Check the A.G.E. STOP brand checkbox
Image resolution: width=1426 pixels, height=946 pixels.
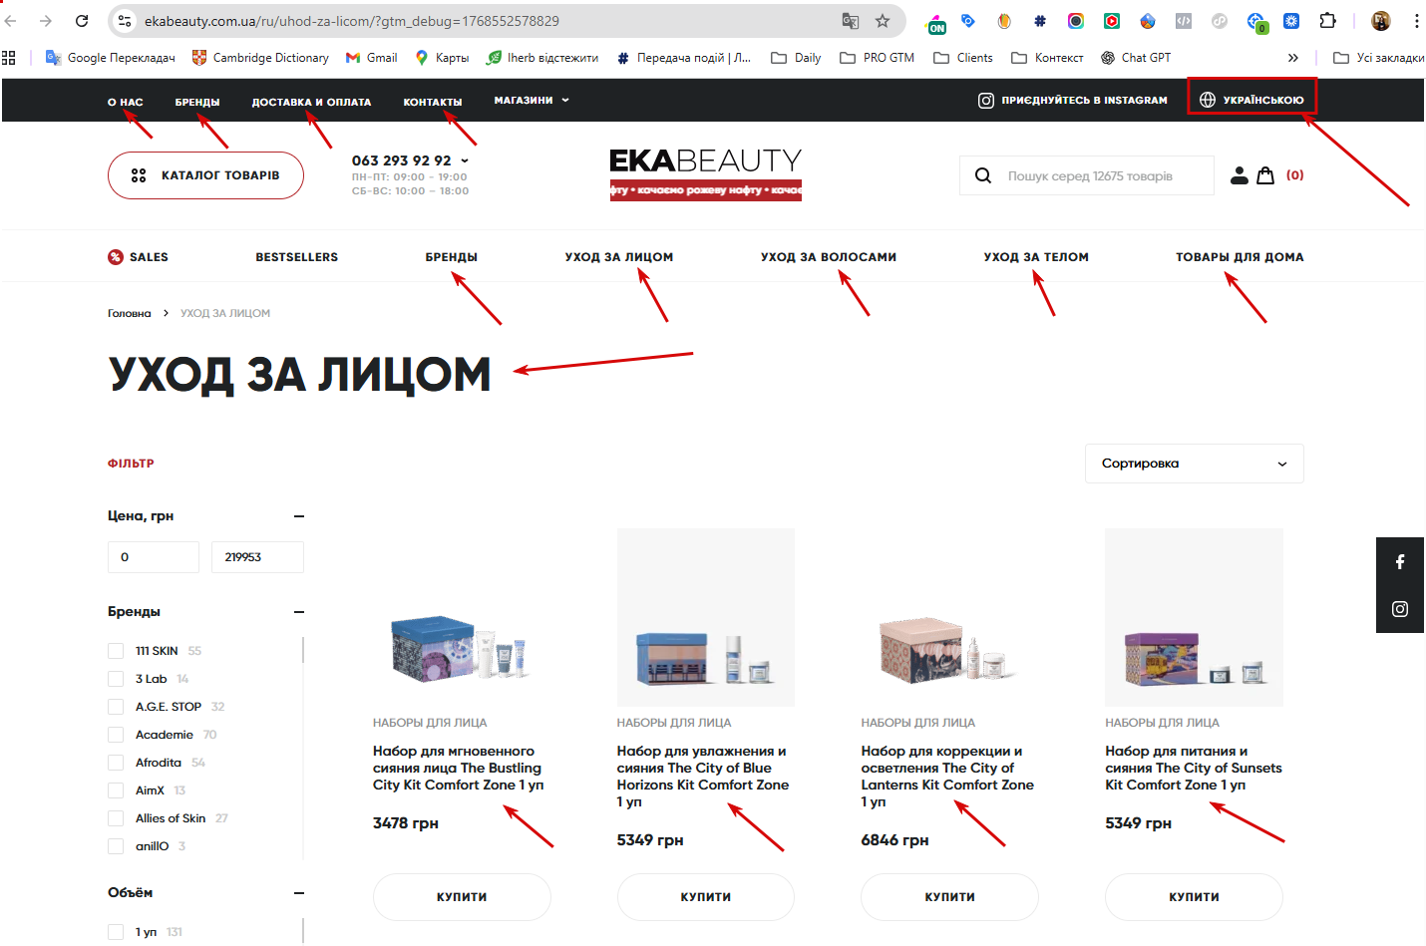115,707
